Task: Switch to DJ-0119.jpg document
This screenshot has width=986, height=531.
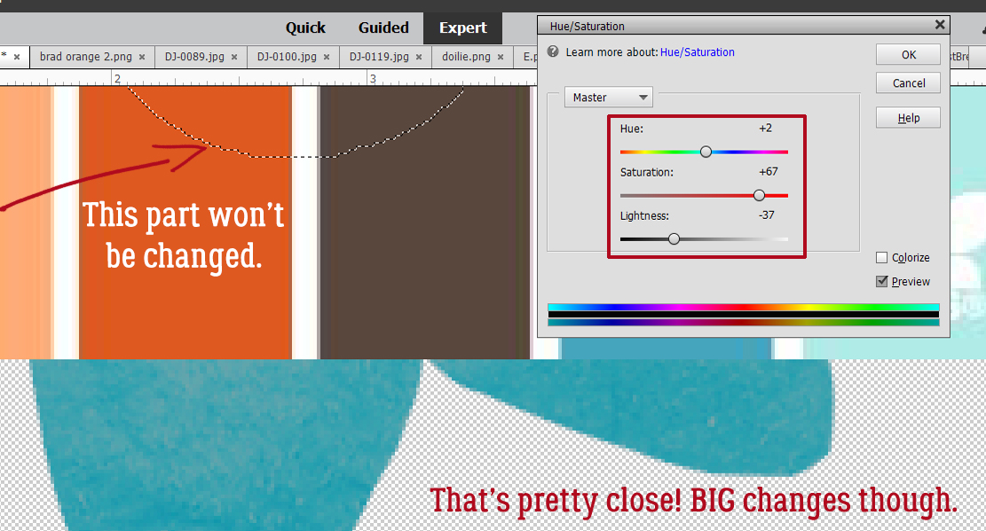Action: click(x=379, y=57)
